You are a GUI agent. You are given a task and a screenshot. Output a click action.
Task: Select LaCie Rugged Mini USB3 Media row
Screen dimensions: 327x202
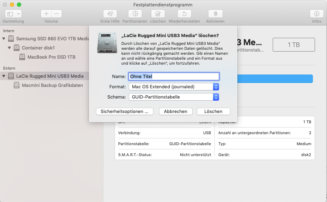click(x=44, y=76)
